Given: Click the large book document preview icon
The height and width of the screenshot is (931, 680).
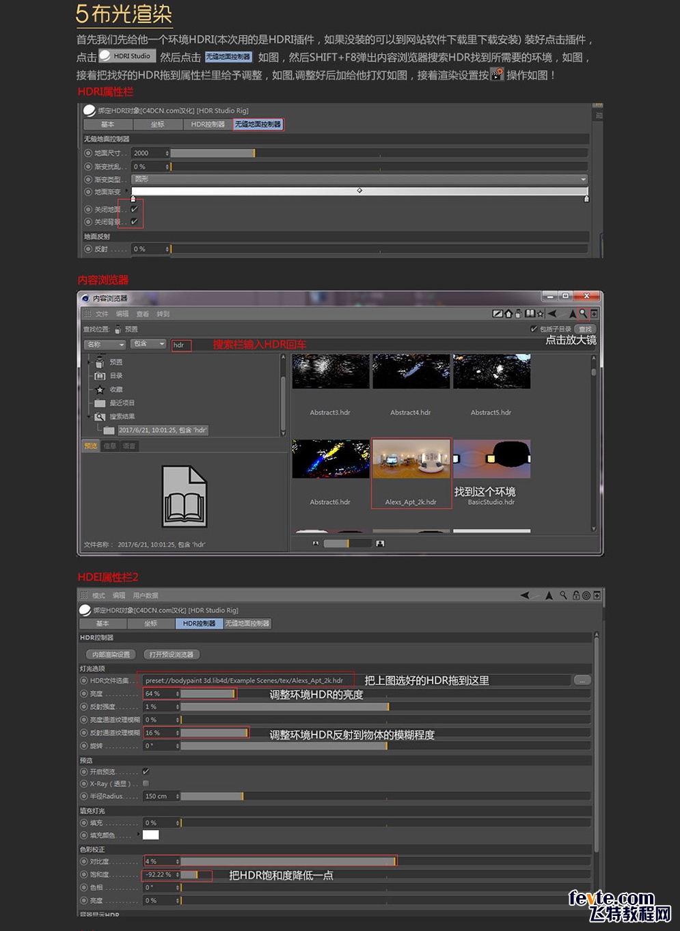Looking at the screenshot, I should click(x=184, y=496).
